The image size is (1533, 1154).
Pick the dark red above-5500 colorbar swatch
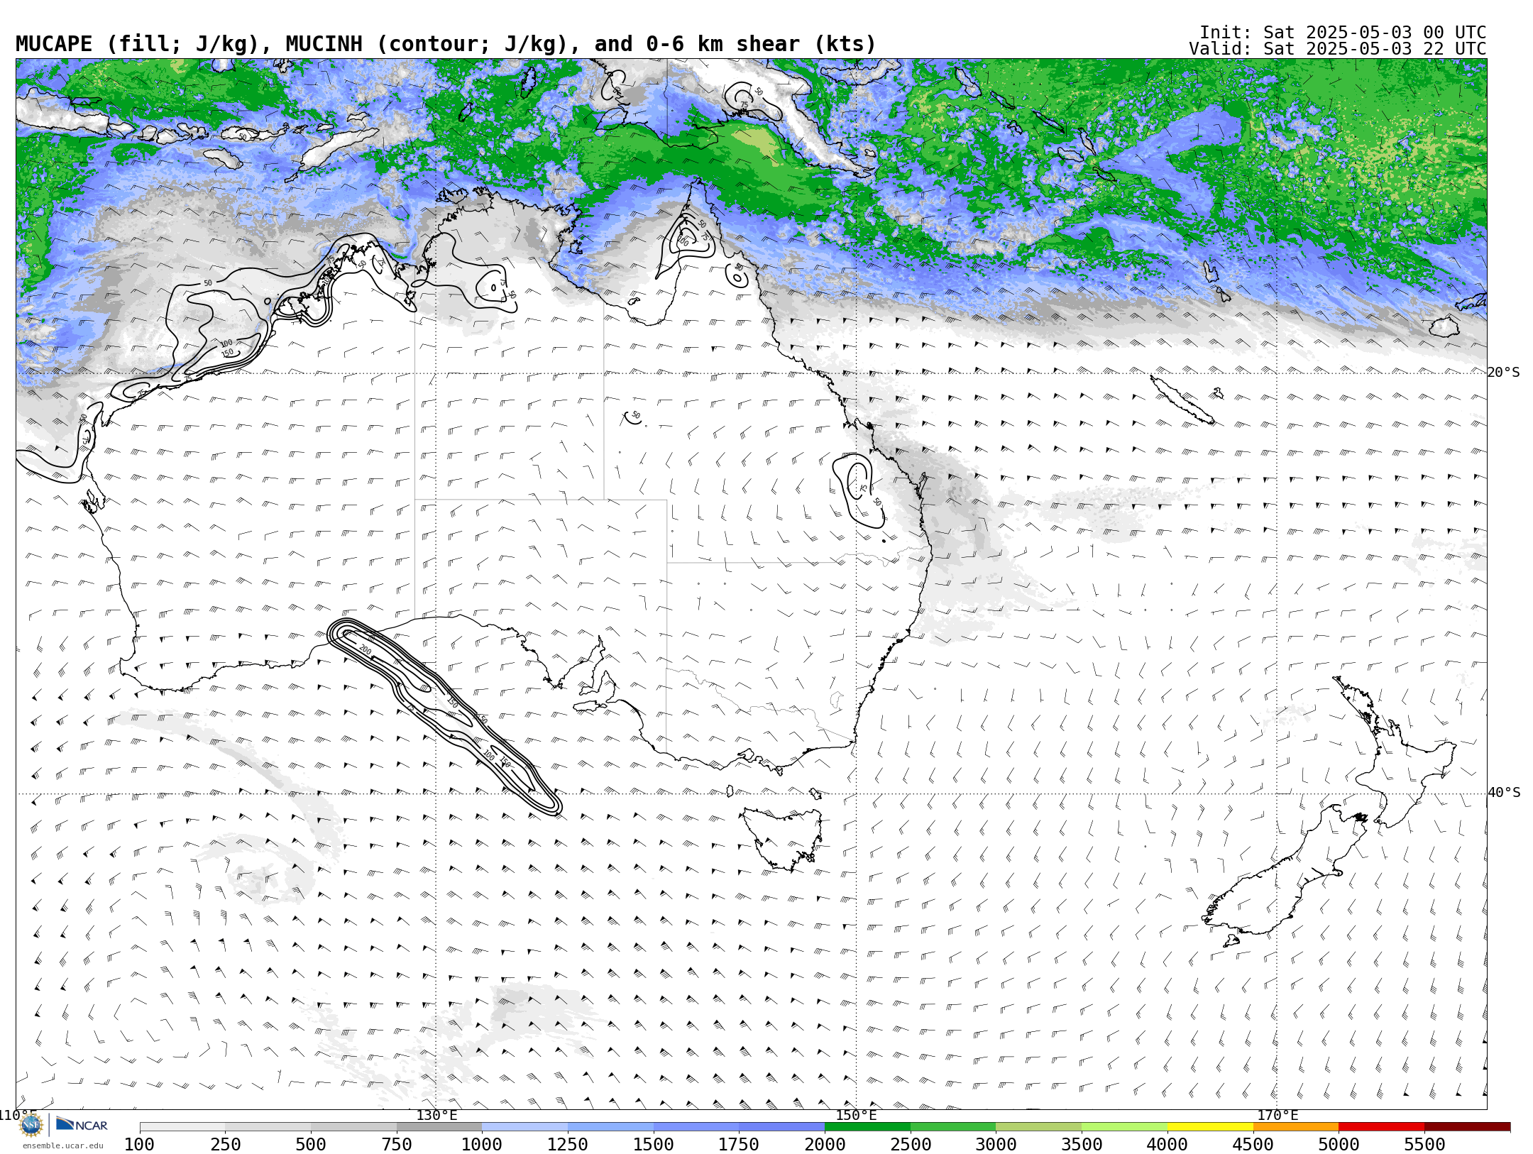(1468, 1126)
